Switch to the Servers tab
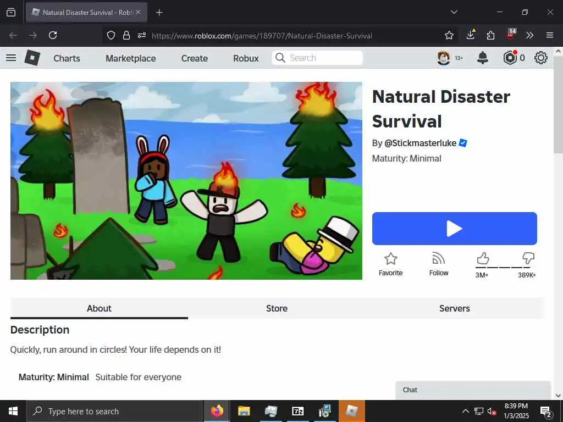This screenshot has height=422, width=563. pyautogui.click(x=455, y=308)
